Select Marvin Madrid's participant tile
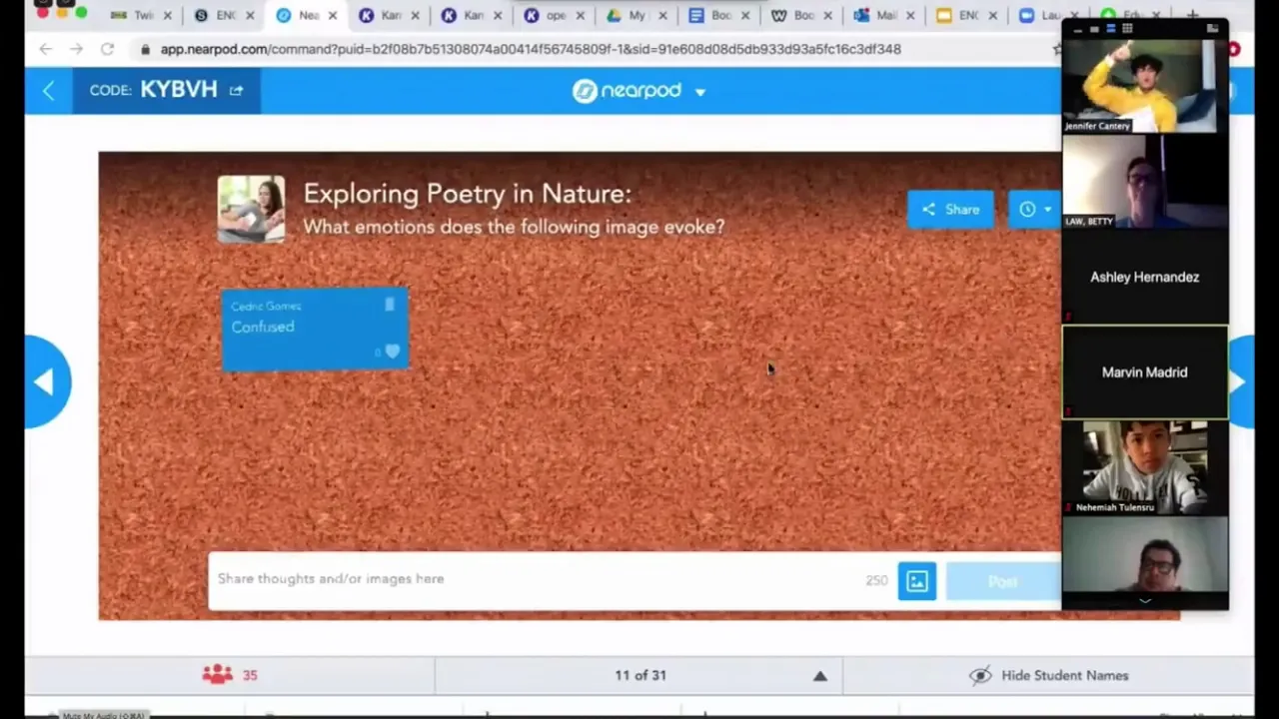Viewport: 1279px width, 719px height. pos(1145,371)
